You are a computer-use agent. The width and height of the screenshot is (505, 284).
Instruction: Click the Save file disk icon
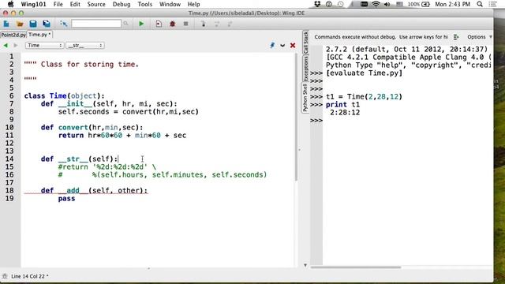(33, 24)
